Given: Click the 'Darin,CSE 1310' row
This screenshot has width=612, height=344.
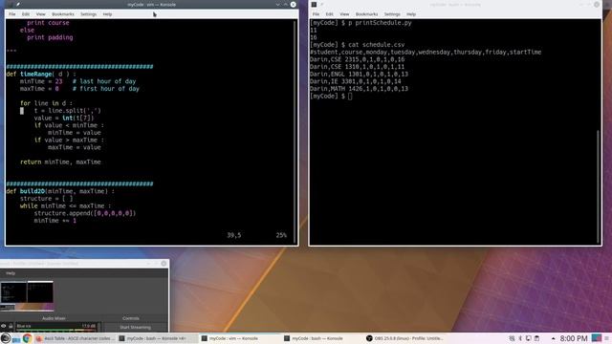Looking at the screenshot, I should [357, 67].
